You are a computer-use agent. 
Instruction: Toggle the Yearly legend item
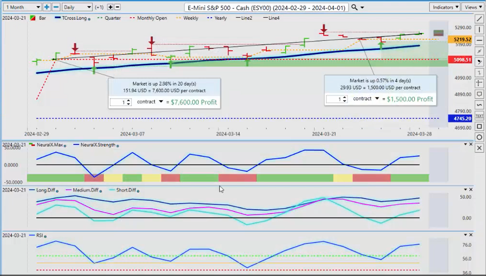click(217, 18)
